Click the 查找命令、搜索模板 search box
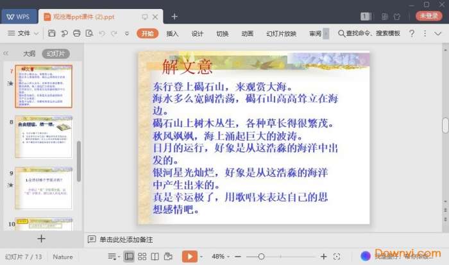Screen dimensions: 449x265 pyautogui.click(x=369, y=33)
